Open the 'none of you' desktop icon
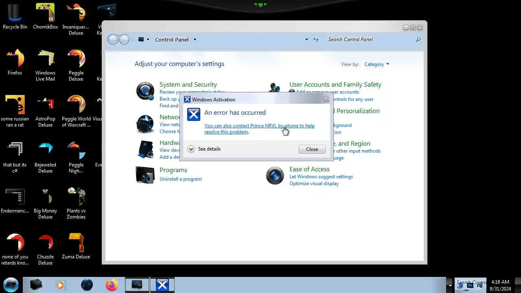Screen dimensions: 521x293 coord(15,249)
